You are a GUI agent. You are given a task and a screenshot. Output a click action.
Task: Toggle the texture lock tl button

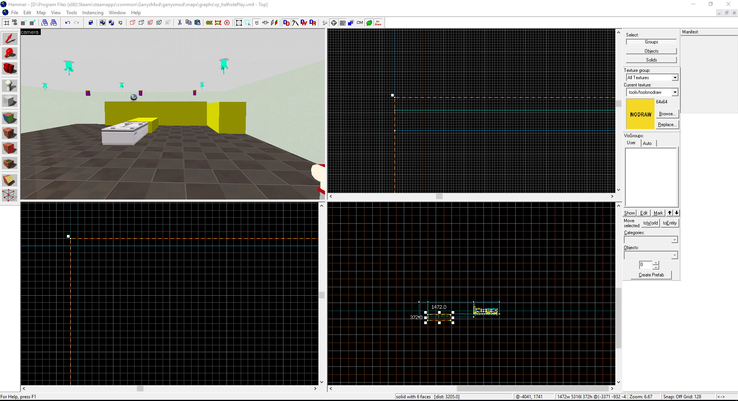(257, 23)
